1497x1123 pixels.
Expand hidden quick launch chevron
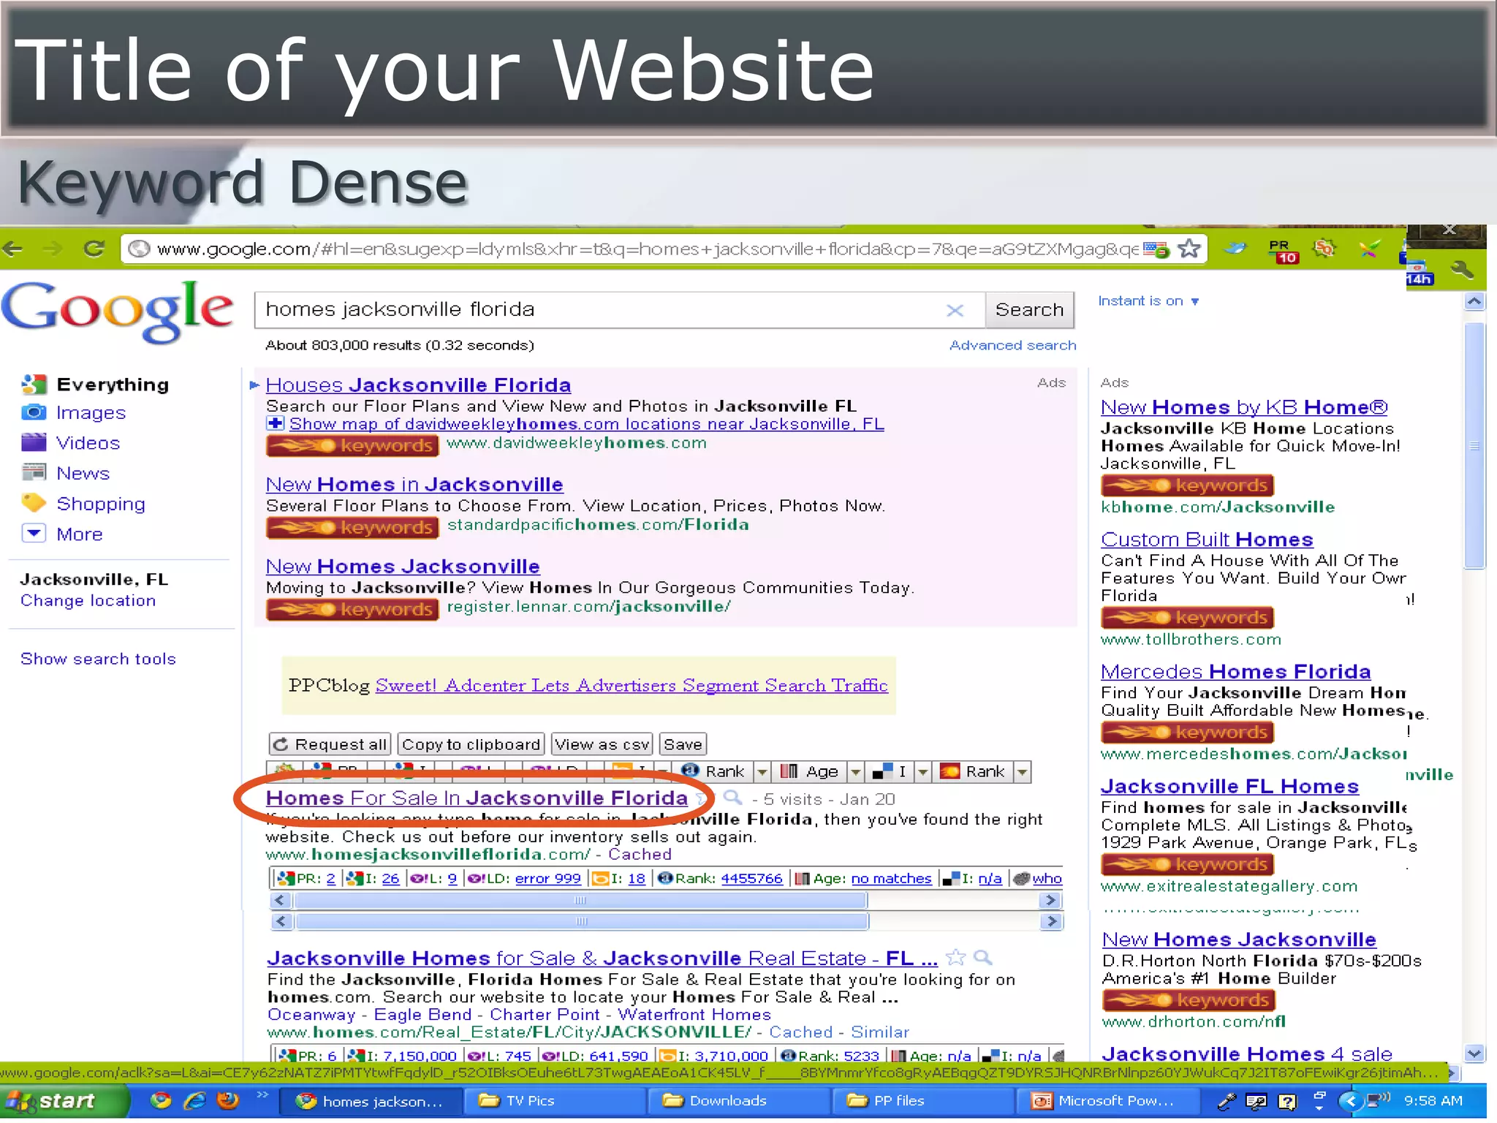262,1094
